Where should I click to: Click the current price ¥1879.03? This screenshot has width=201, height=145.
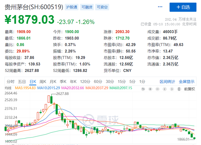coord(29,19)
